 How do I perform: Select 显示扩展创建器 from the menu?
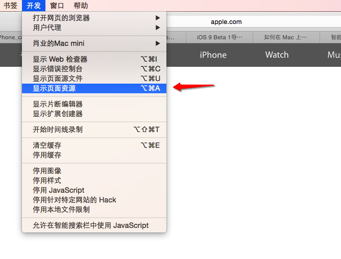[94, 114]
